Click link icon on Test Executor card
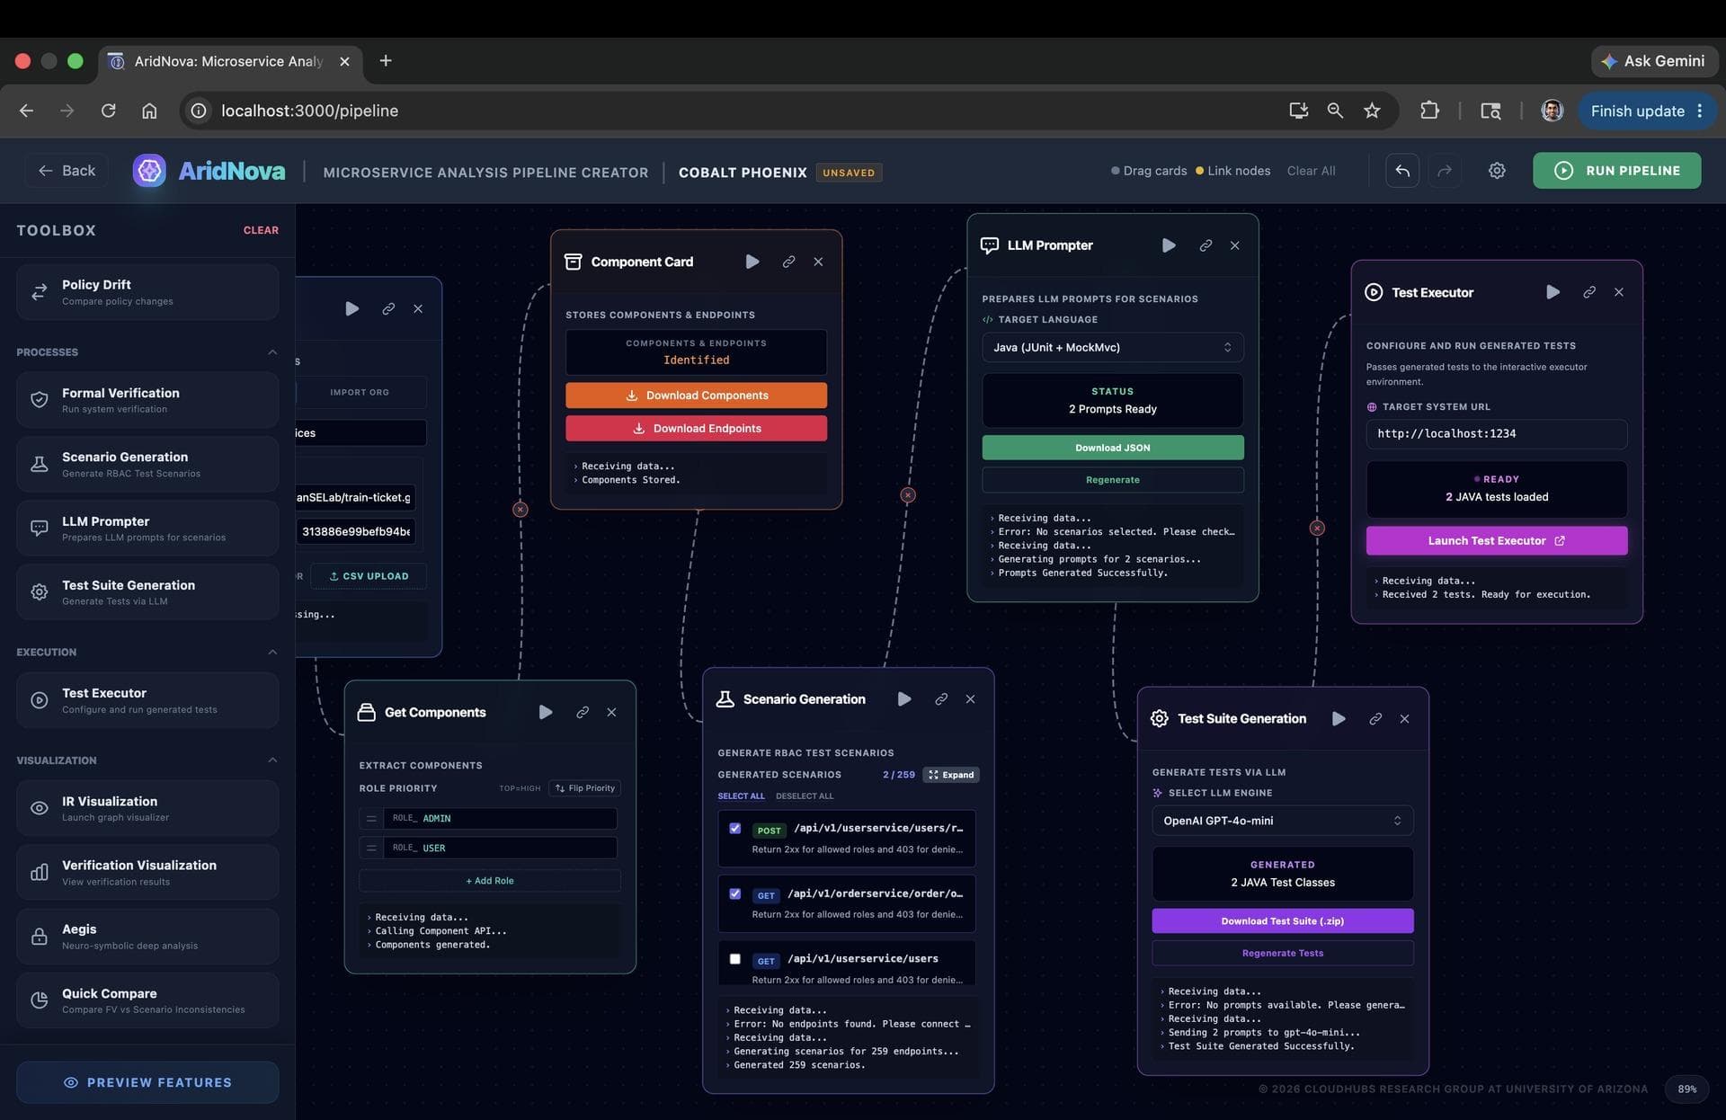The width and height of the screenshot is (1726, 1120). click(x=1589, y=292)
